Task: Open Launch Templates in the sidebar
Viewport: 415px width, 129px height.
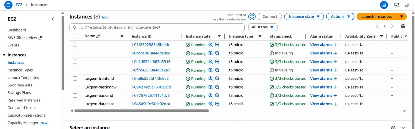Action: 23,78
